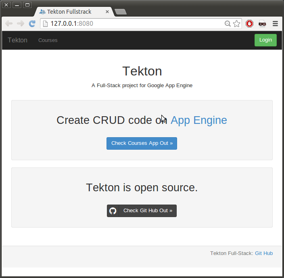Click the heading 'Tekton is open source.'
The image size is (284, 278).
pyautogui.click(x=142, y=188)
